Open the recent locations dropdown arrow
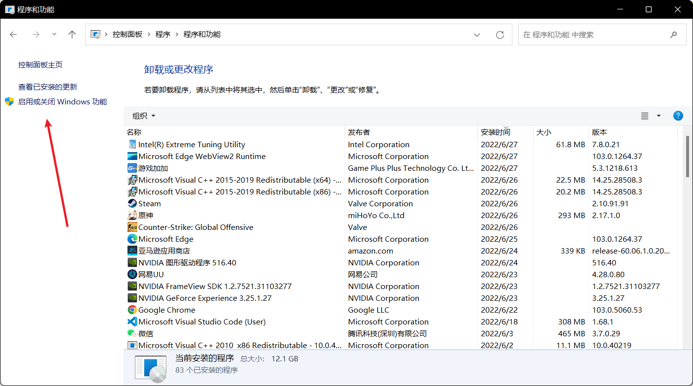Image resolution: width=693 pixels, height=386 pixels. (x=54, y=34)
